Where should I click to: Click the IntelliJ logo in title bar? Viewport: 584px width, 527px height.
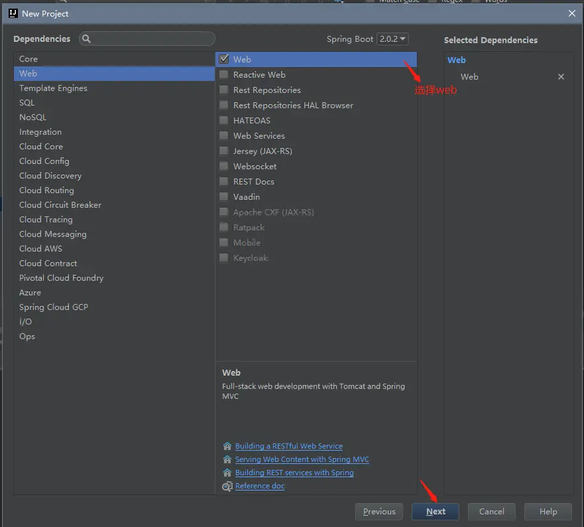coord(13,13)
